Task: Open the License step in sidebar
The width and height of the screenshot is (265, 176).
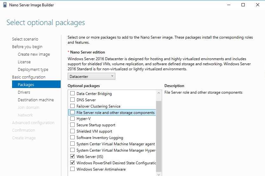Action: pyautogui.click(x=24, y=62)
